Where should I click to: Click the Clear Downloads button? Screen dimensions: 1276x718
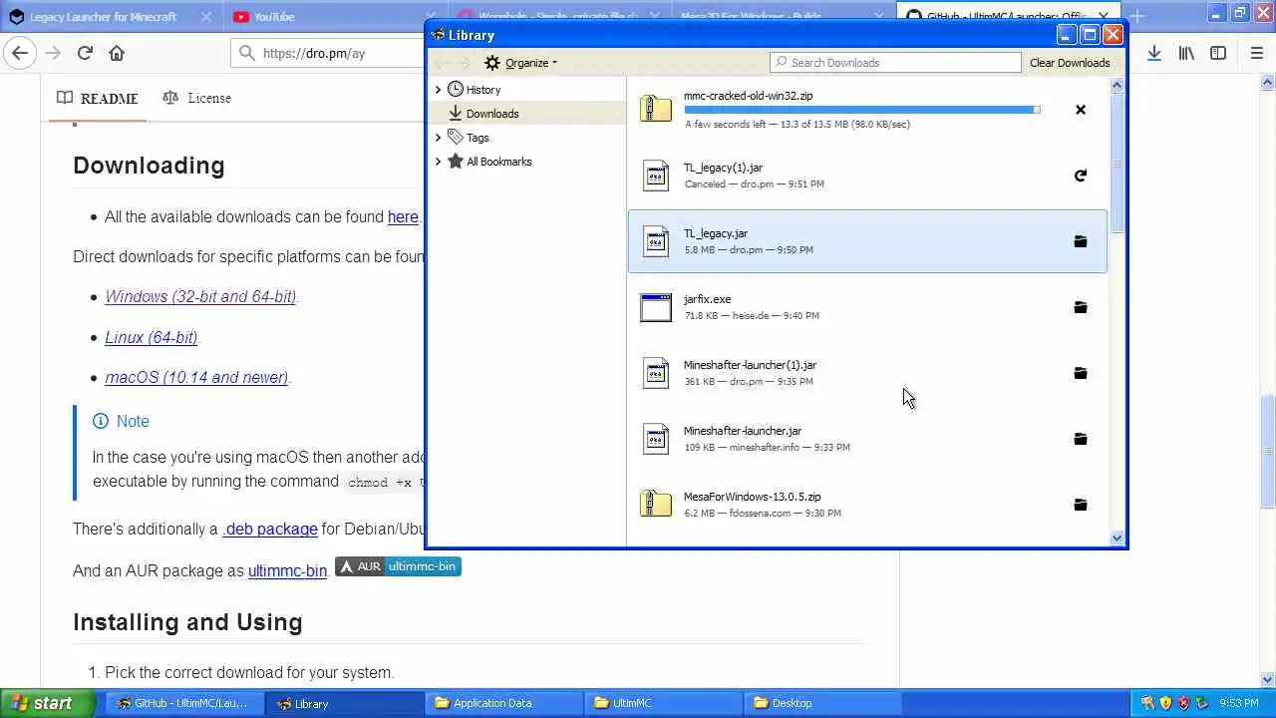tap(1070, 63)
